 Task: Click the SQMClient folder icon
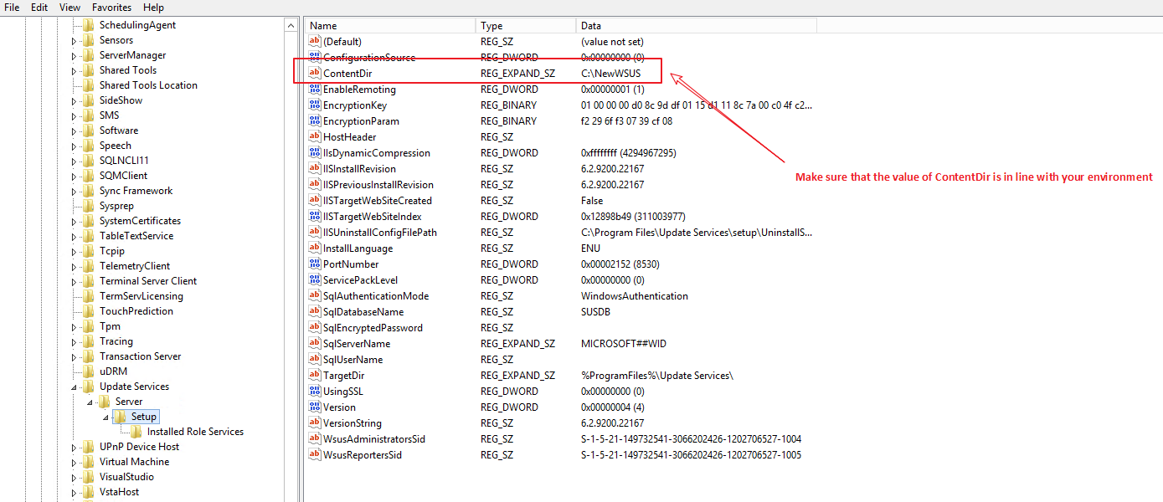pos(89,176)
